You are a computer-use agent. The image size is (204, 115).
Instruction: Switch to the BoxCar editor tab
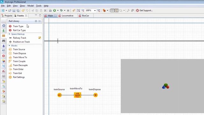(x=85, y=16)
